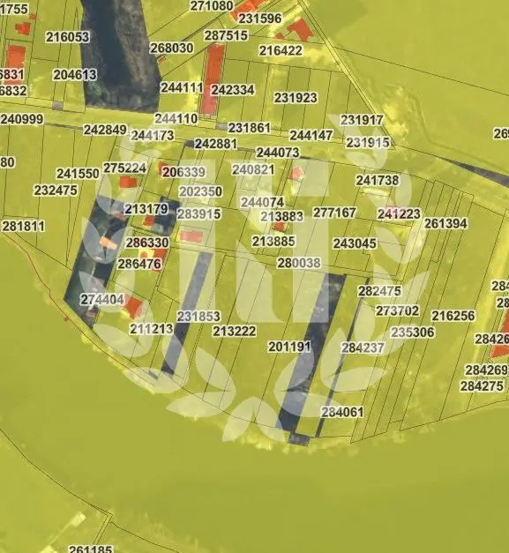Select parcel label 242881
This screenshot has height=553, width=509.
[216, 144]
